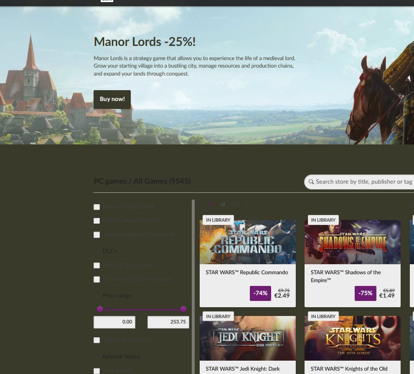This screenshot has width=414, height=374.
Task: Collapse the Release Status filter section
Action: coord(121,356)
